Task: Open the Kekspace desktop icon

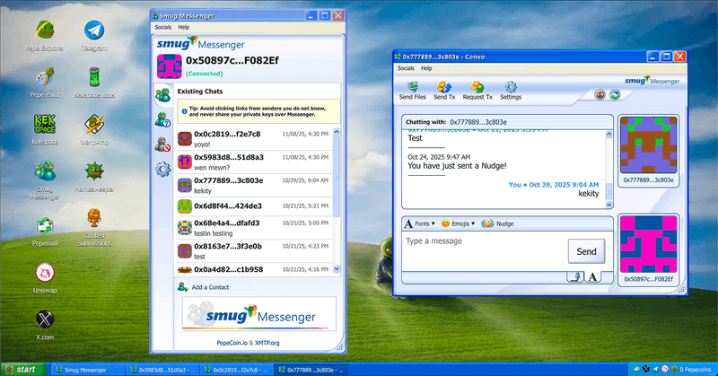Action: [45, 129]
